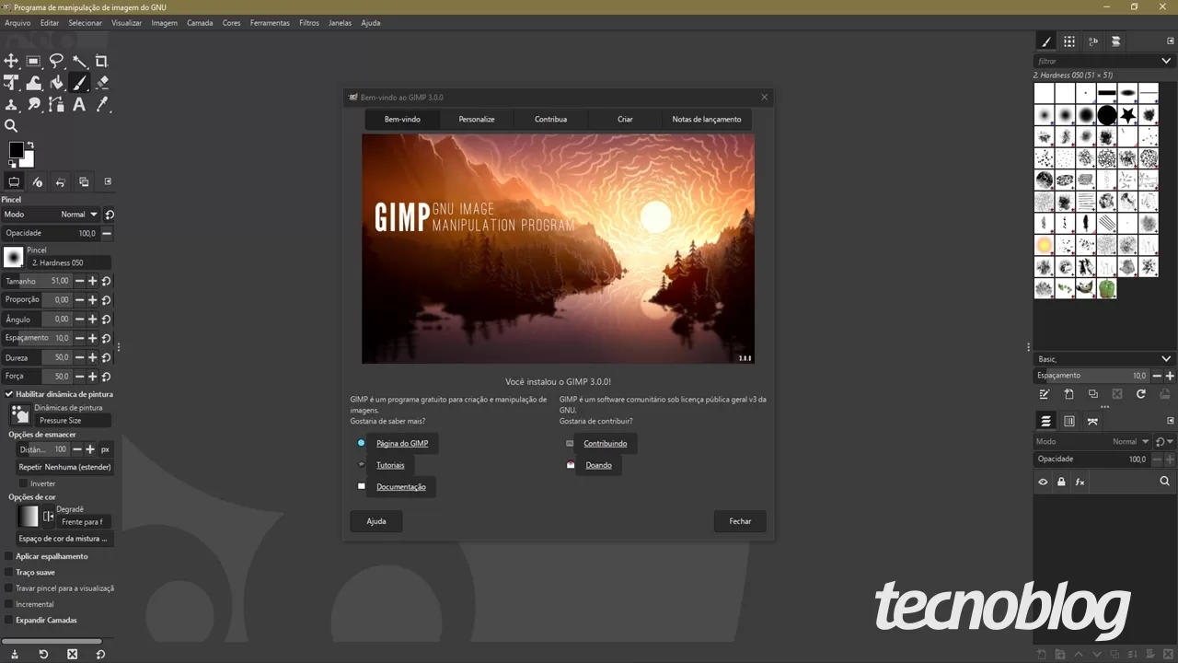Swap foreground and background colors
This screenshot has height=663, width=1178.
tap(30, 145)
